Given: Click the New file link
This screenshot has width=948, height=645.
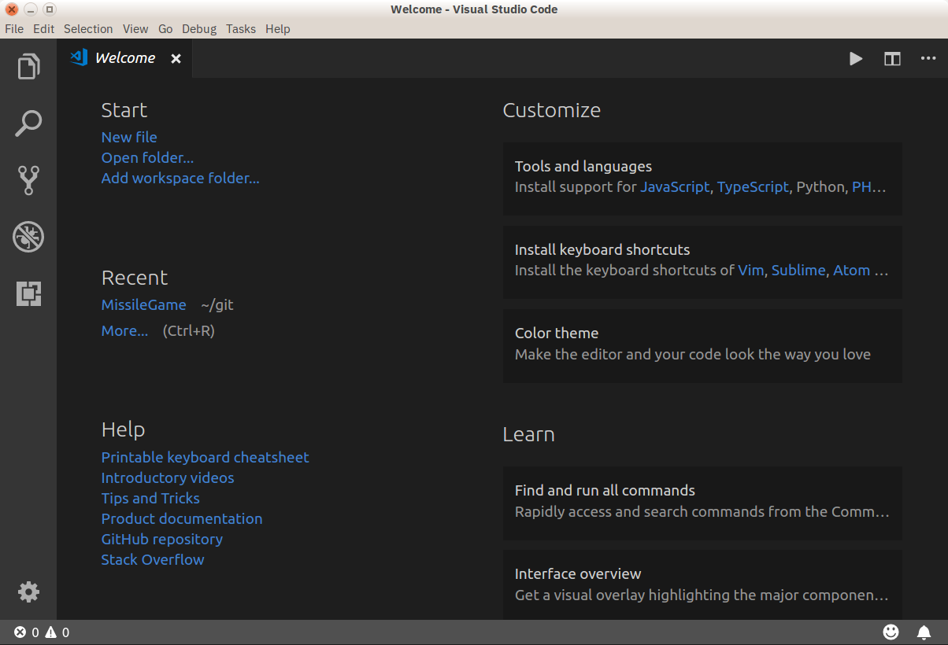Looking at the screenshot, I should (128, 137).
